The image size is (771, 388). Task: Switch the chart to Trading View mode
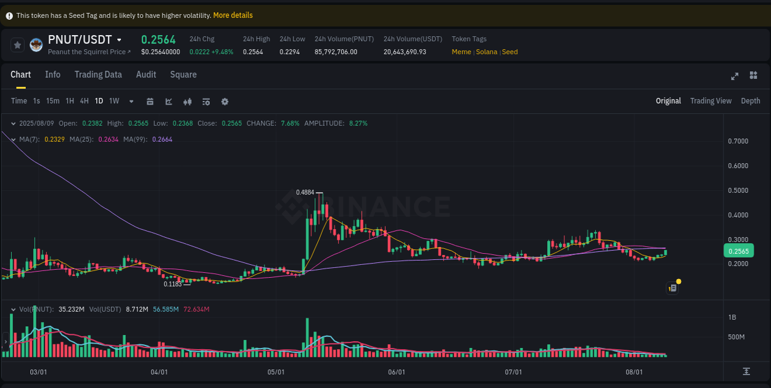pyautogui.click(x=711, y=101)
